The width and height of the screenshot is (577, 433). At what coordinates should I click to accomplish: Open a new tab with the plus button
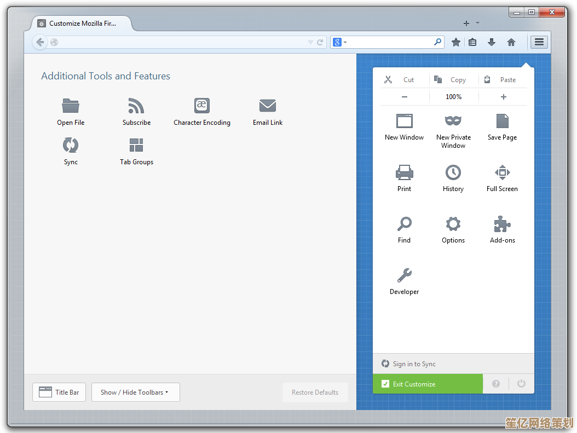click(x=466, y=24)
